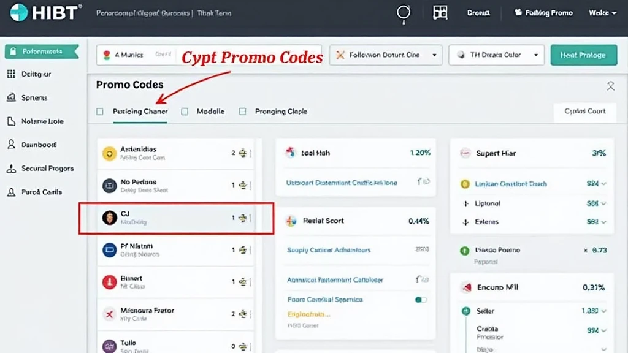Viewport: 628px width, 353px height.
Task: Switch to the Pronging Ciaple tab
Action: [281, 112]
